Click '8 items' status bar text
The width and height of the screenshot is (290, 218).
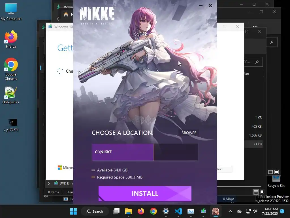54,192
